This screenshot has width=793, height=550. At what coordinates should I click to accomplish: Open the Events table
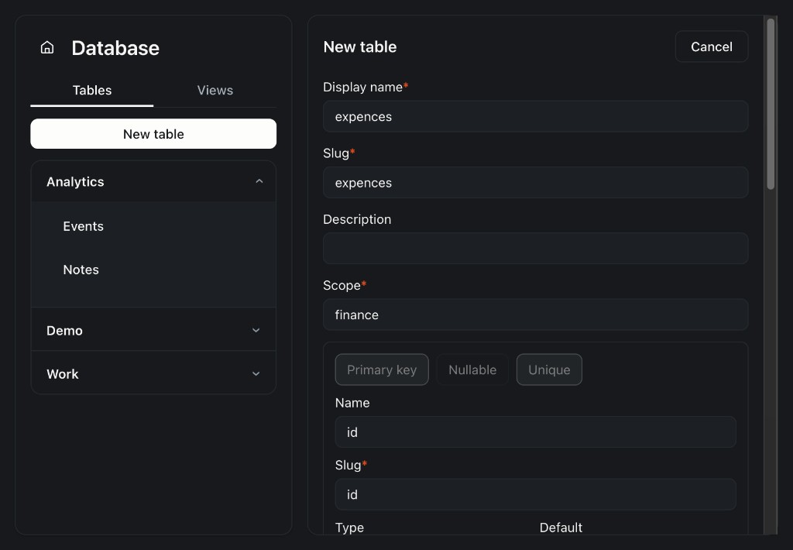click(x=83, y=226)
